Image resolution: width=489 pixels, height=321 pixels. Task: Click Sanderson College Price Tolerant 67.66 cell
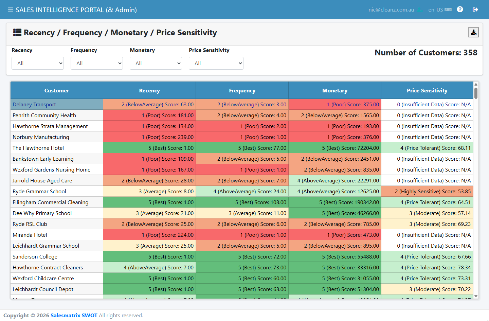pyautogui.click(x=427, y=256)
